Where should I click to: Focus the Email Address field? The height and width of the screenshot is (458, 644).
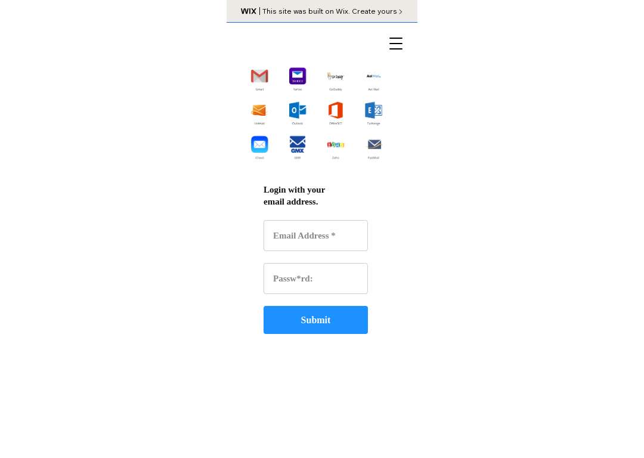click(315, 236)
